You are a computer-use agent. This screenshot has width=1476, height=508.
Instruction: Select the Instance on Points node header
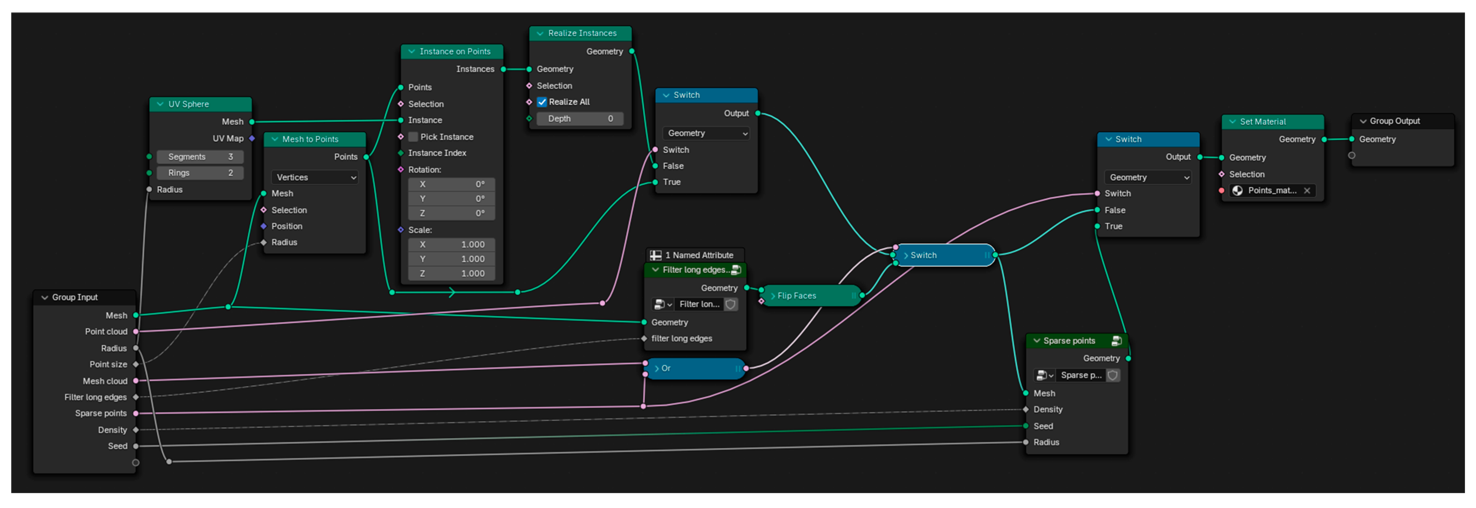[454, 51]
